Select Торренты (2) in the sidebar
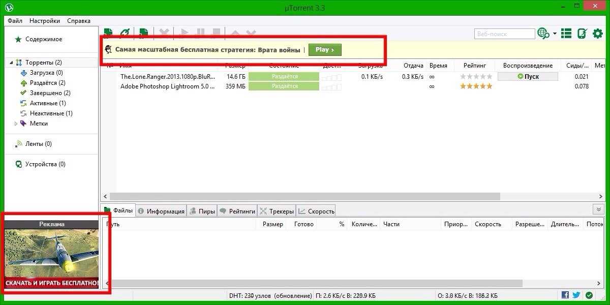The image size is (610, 305). (x=44, y=63)
